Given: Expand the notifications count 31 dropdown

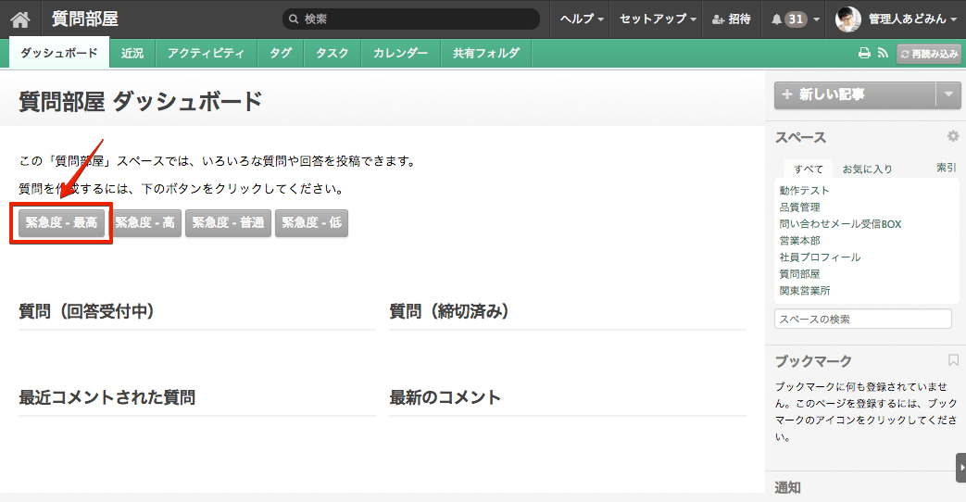Looking at the screenshot, I should [816, 19].
